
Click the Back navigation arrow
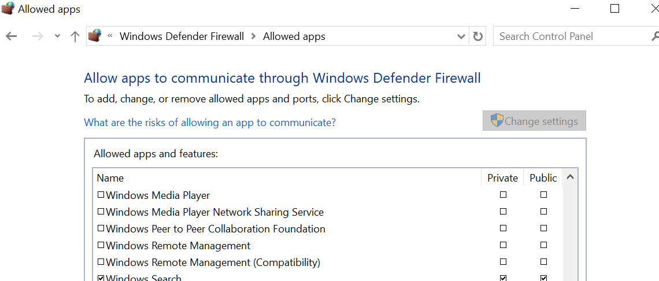pyautogui.click(x=12, y=36)
